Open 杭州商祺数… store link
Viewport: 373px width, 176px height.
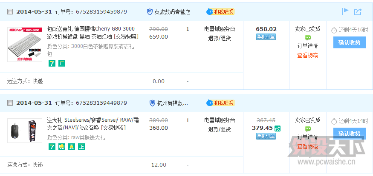[173, 103]
